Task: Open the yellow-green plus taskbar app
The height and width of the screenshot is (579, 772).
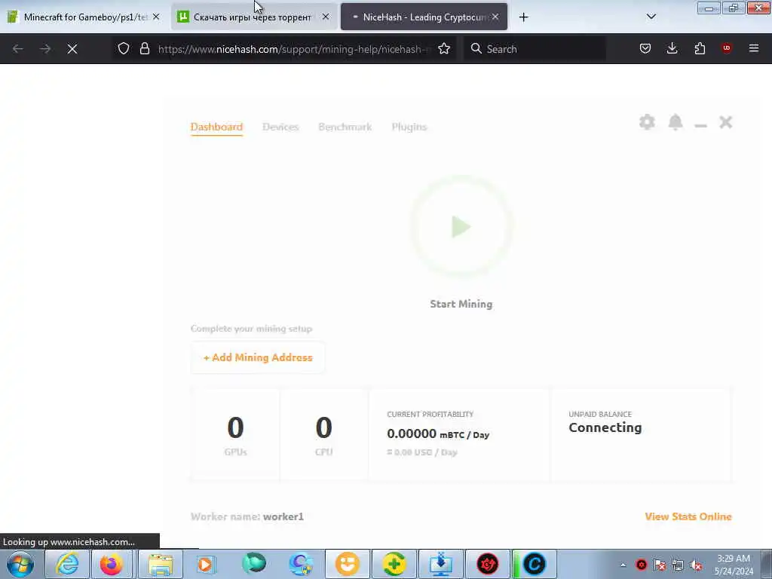Action: point(394,564)
